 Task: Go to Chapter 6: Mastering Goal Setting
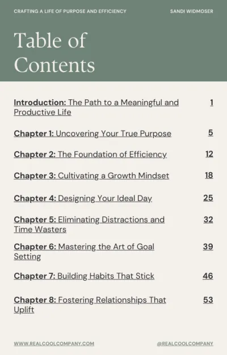click(84, 252)
